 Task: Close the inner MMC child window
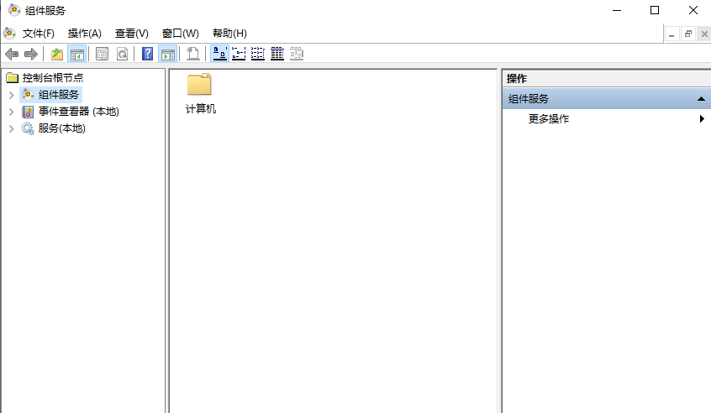tap(704, 34)
